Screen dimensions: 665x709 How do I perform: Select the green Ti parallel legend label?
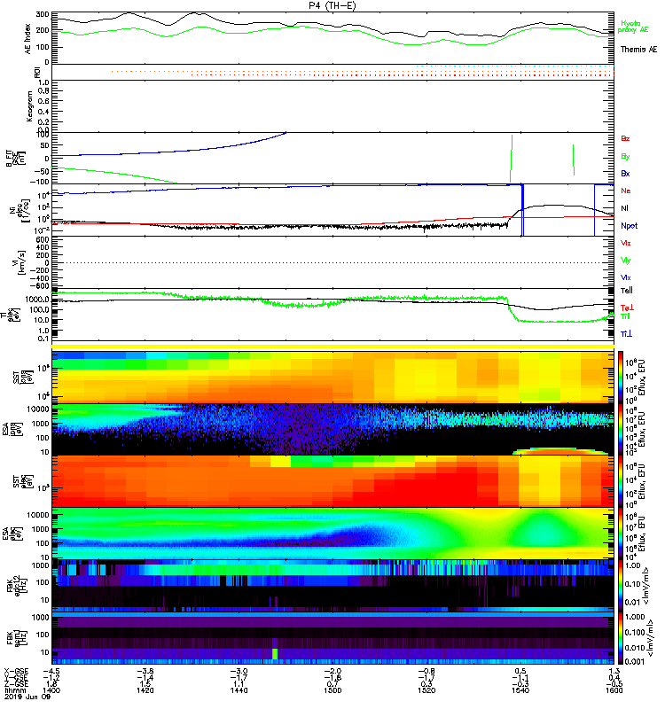click(x=625, y=316)
